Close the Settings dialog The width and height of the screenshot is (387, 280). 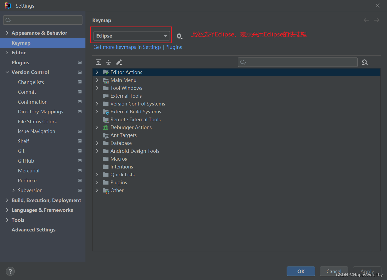coord(378,6)
